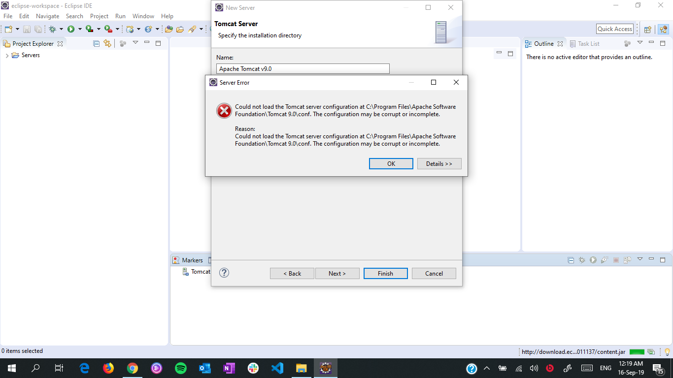Select the Markers tab
The image size is (673, 378).
coord(188,260)
